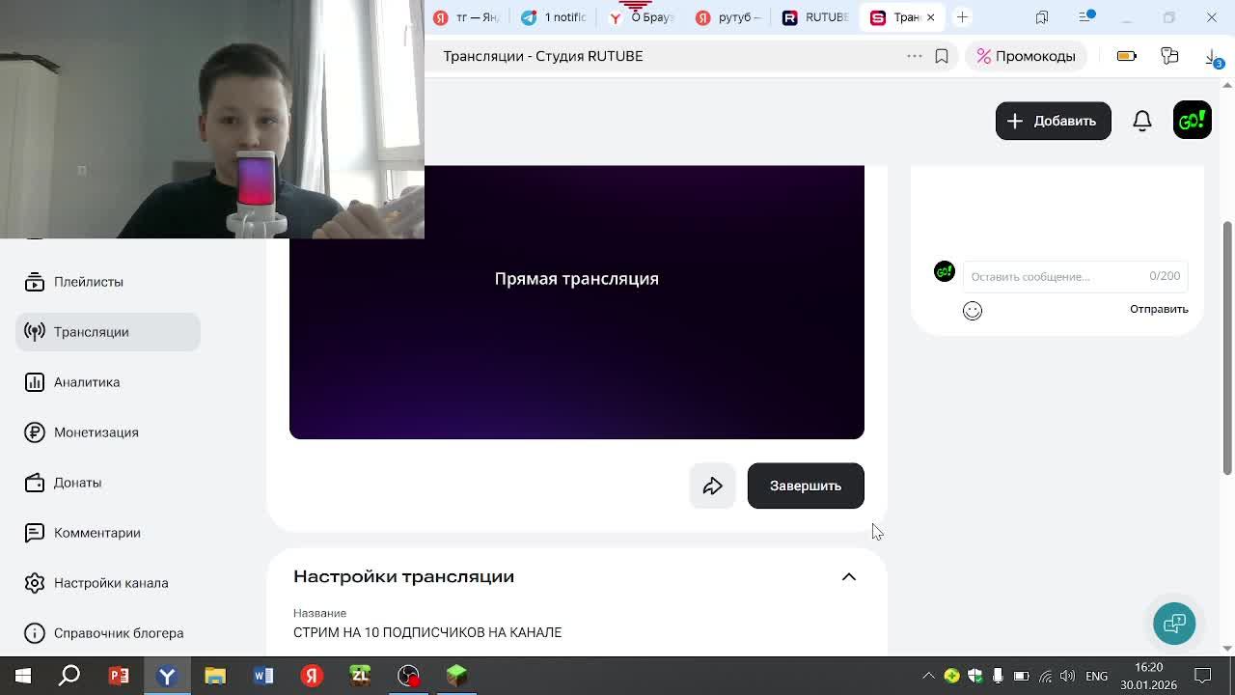The image size is (1235, 695).
Task: Click the Промокоды button
Action: [x=1026, y=56]
